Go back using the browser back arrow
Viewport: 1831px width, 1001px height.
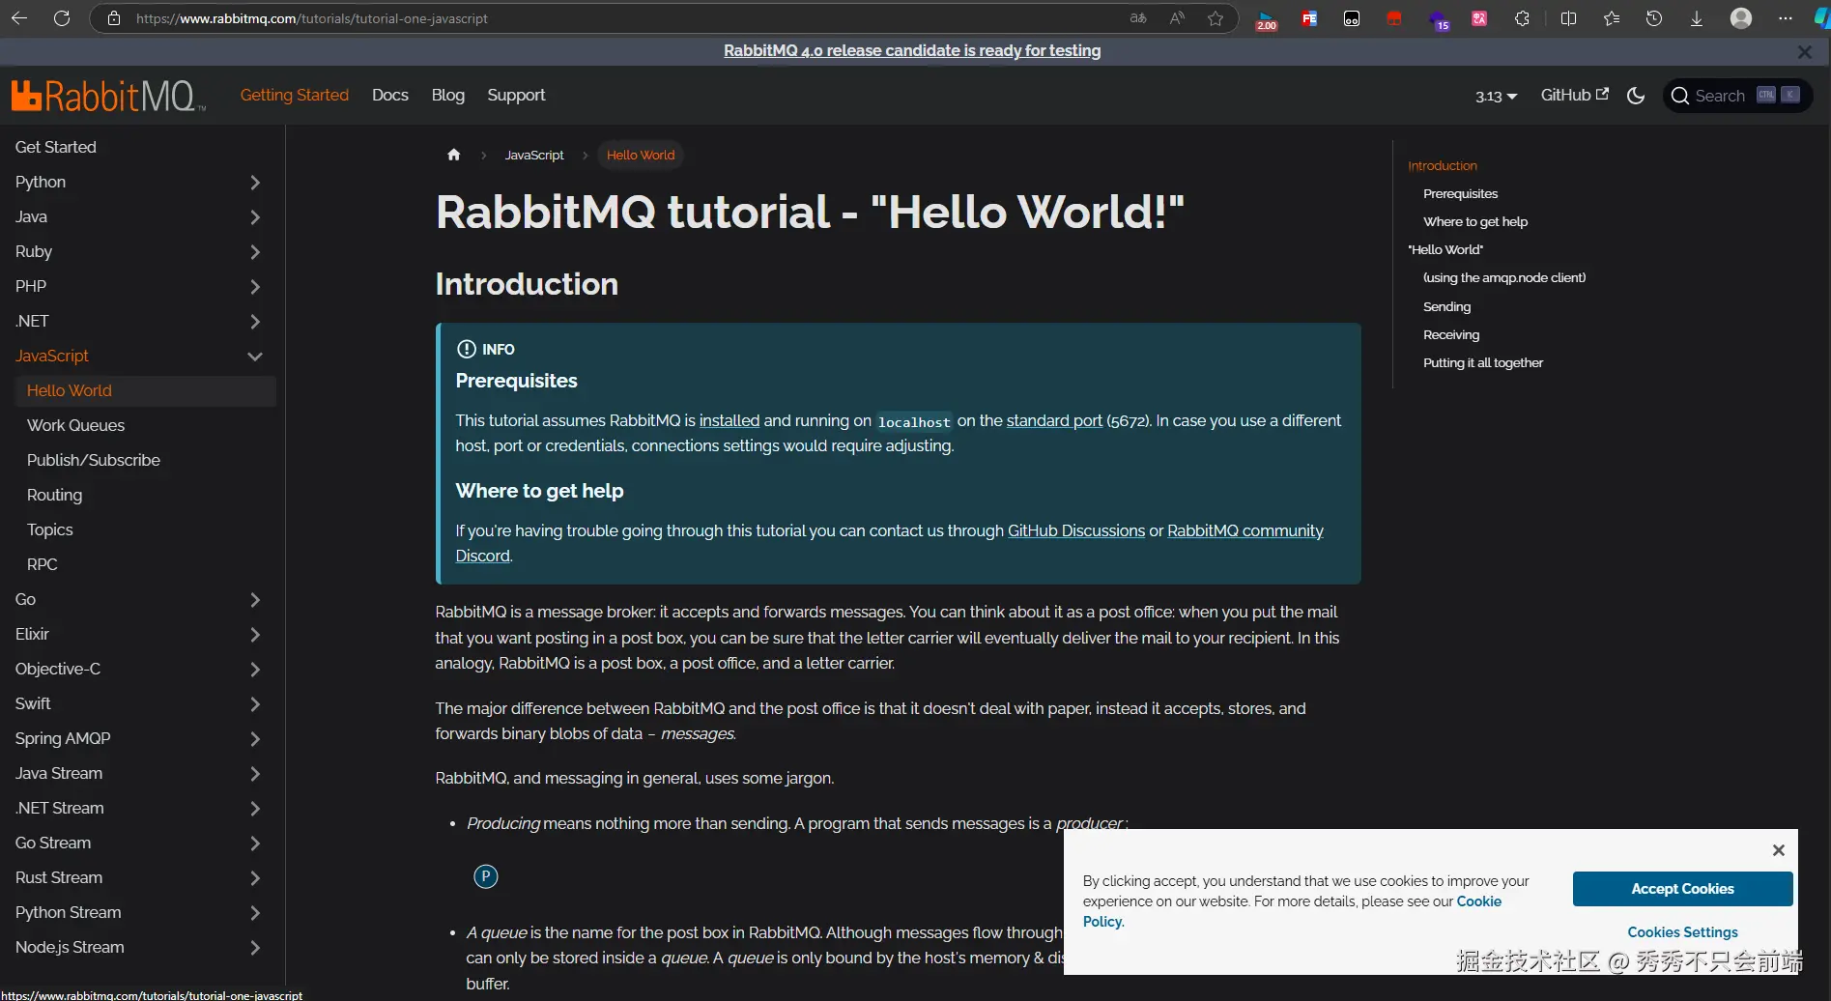19,18
